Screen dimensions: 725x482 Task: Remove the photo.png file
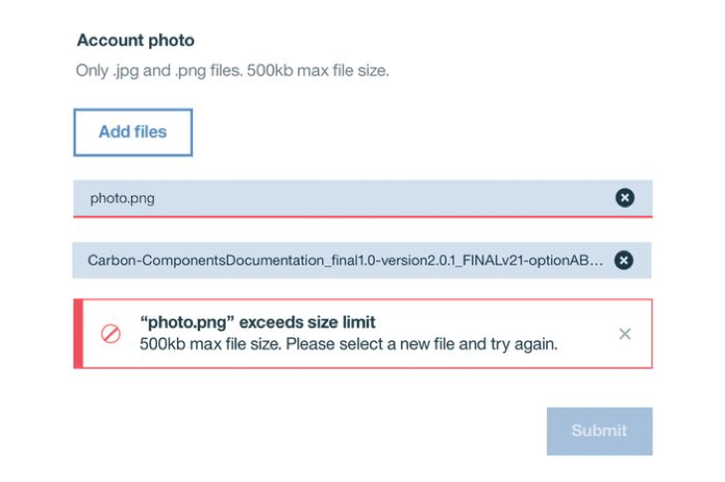(624, 198)
